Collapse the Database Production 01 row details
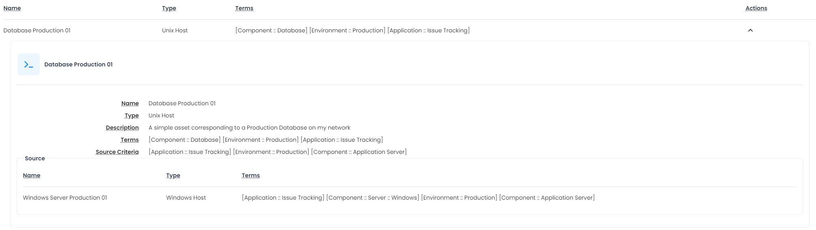This screenshot has height=230, width=816. pos(750,30)
